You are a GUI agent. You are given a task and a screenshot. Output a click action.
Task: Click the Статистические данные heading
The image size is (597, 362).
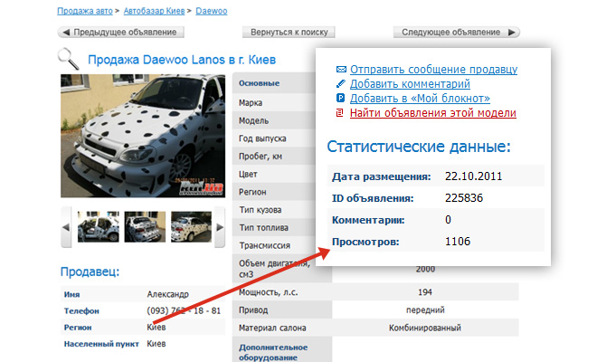coord(419,147)
